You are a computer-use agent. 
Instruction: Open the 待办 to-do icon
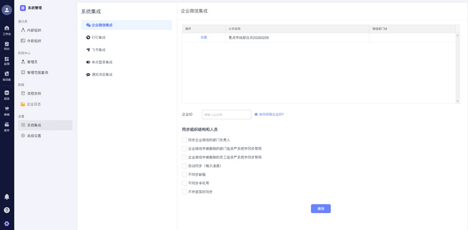click(x=7, y=45)
